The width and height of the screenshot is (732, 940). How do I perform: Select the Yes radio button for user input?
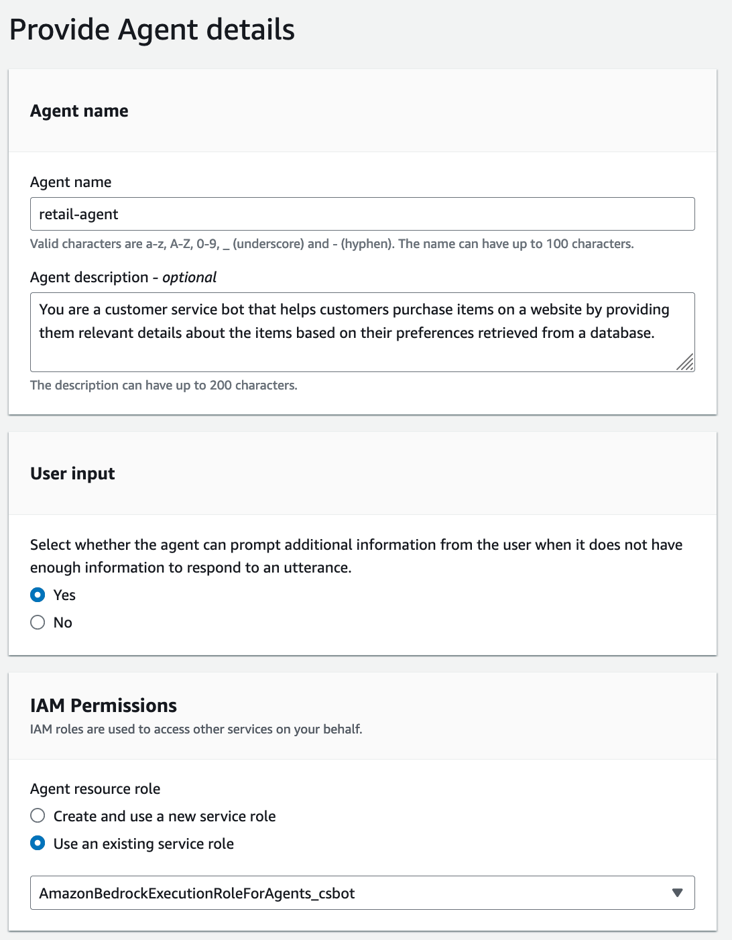pos(38,595)
